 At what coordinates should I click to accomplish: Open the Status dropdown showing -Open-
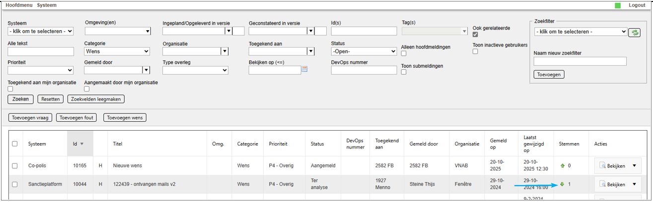coord(363,51)
